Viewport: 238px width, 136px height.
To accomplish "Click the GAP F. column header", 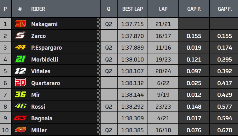I will [225, 9].
